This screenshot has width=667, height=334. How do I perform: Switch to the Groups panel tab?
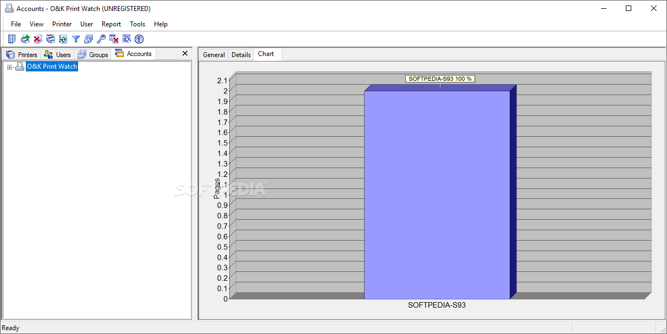pos(92,54)
